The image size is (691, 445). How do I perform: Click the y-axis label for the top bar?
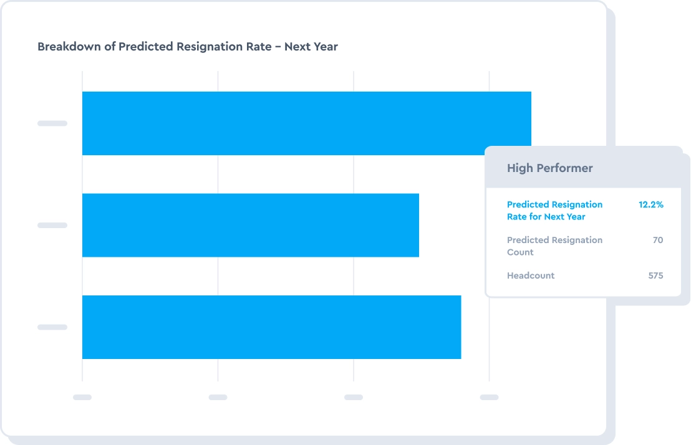52,123
